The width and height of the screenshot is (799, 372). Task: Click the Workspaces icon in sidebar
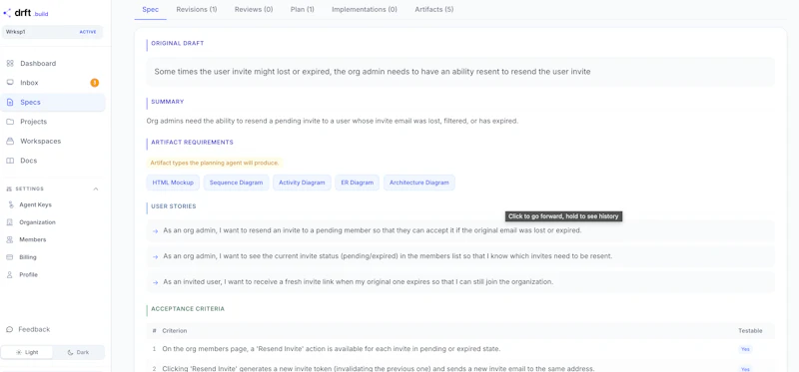coord(10,141)
